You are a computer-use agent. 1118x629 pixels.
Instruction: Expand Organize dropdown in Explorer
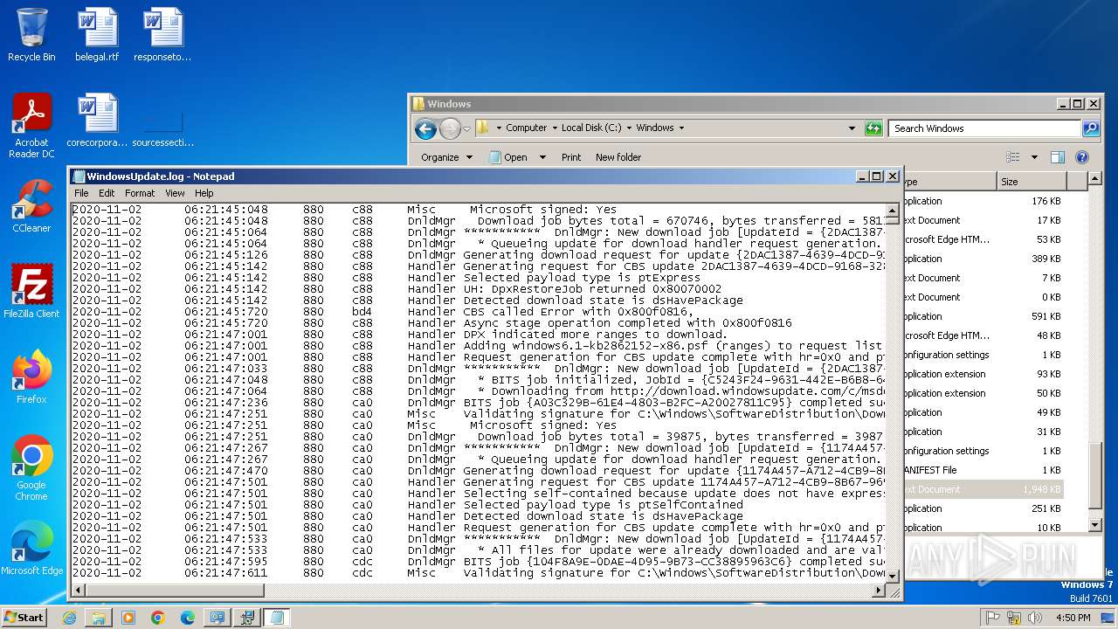click(446, 157)
